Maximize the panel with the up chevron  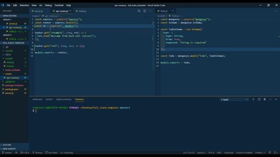(270, 99)
